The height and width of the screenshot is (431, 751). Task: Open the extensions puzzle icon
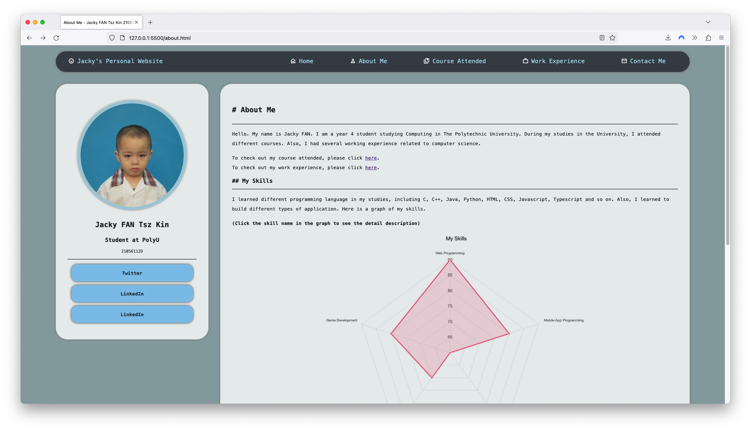click(708, 38)
